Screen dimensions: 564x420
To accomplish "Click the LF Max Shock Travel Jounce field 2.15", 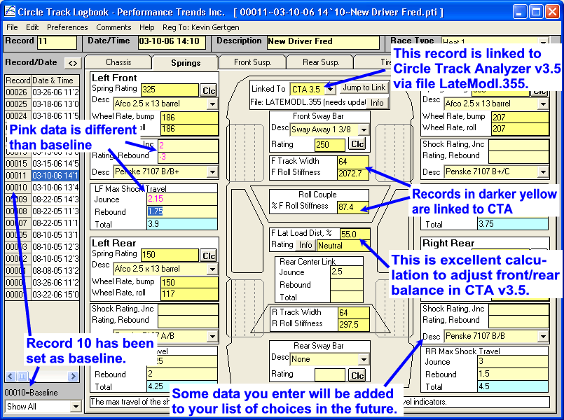I will [182, 199].
